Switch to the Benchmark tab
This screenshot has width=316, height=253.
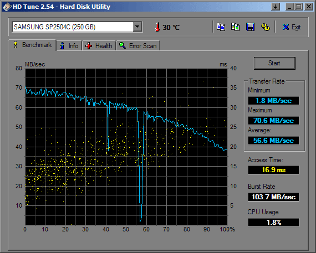click(x=32, y=45)
